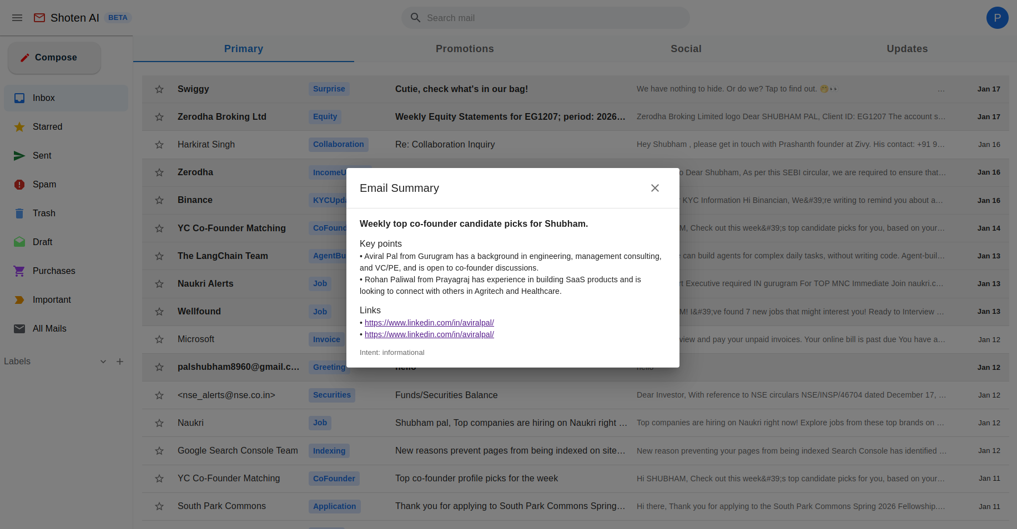Select the Sent folder icon

[x=19, y=155]
